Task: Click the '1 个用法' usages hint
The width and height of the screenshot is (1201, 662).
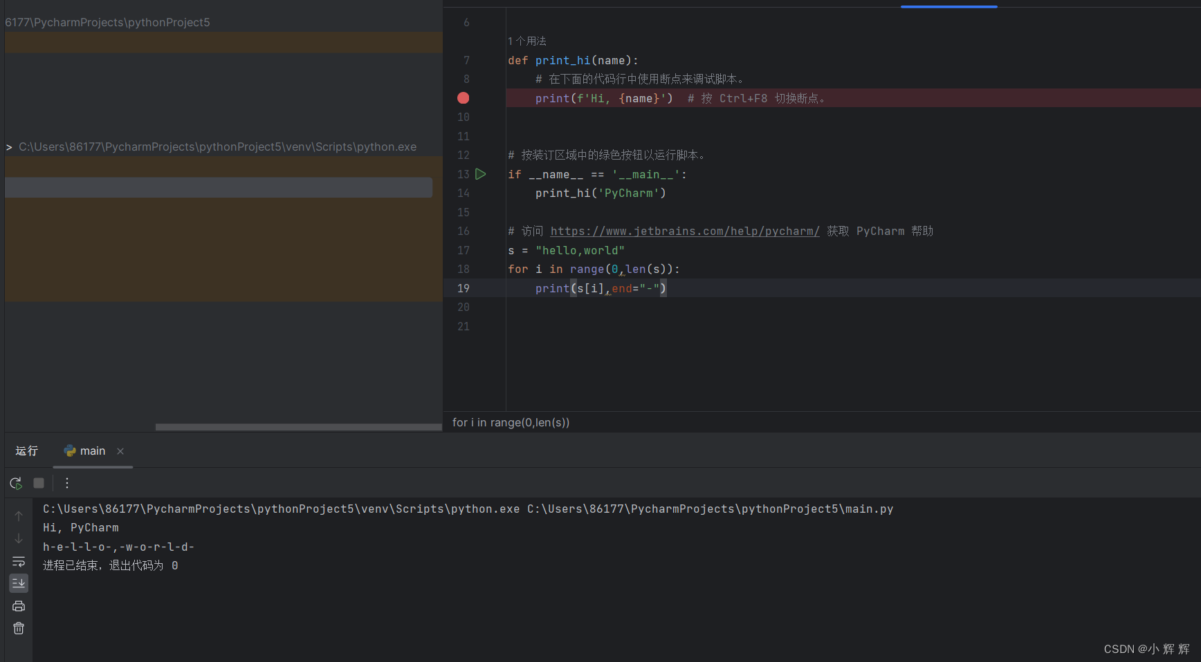Action: 527,41
